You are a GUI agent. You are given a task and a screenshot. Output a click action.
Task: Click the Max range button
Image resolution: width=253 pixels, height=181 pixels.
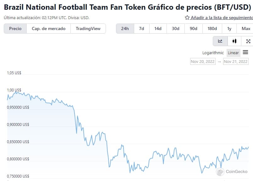[246, 28]
